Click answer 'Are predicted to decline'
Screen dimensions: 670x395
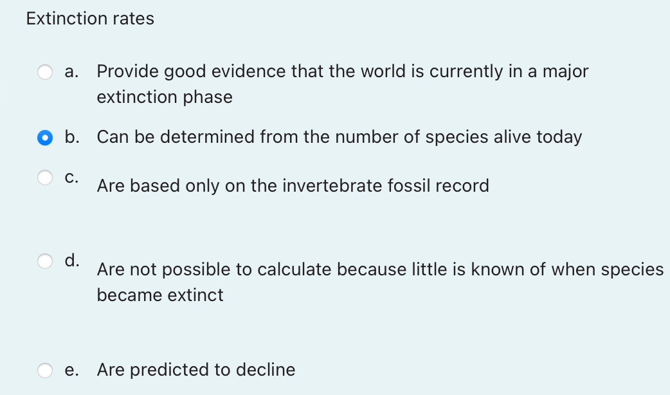pos(196,370)
